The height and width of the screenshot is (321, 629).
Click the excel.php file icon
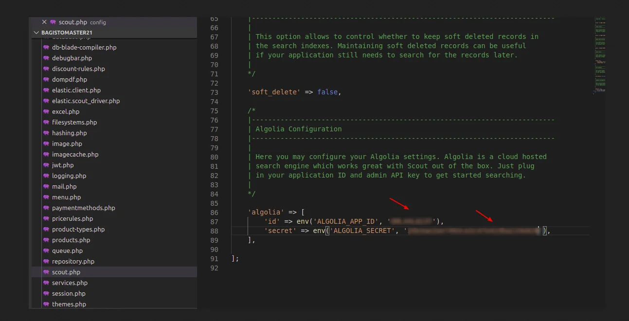pos(47,111)
